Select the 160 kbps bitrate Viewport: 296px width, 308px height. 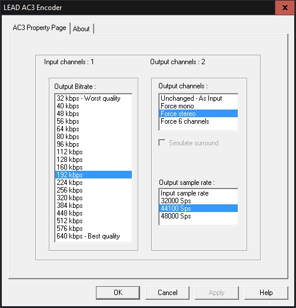click(x=94, y=167)
